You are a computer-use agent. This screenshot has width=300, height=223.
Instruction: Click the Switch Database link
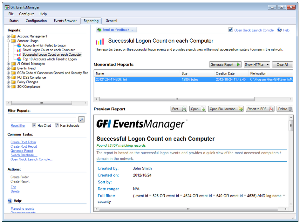pyautogui.click(x=24, y=155)
